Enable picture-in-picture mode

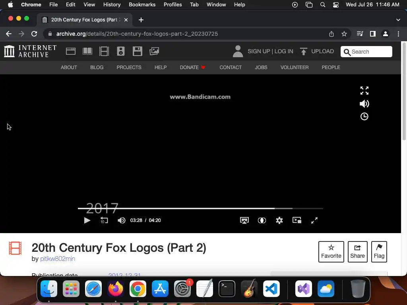tap(297, 220)
